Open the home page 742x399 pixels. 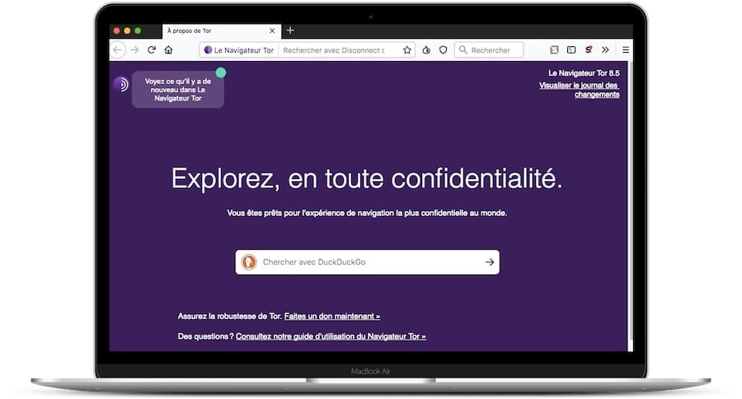point(168,49)
